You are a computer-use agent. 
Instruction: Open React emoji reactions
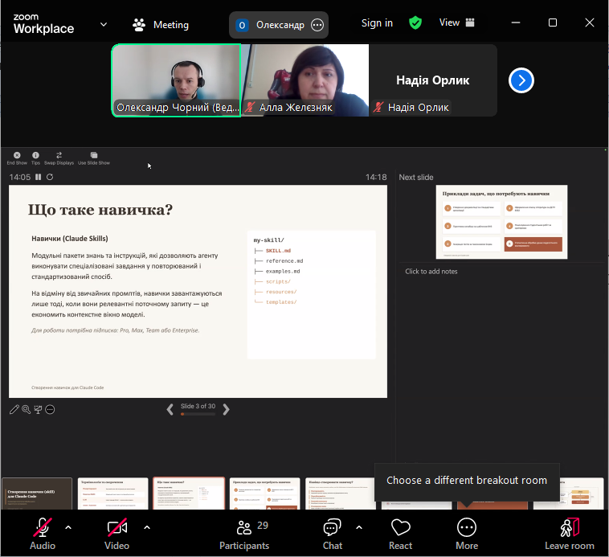pos(401,533)
